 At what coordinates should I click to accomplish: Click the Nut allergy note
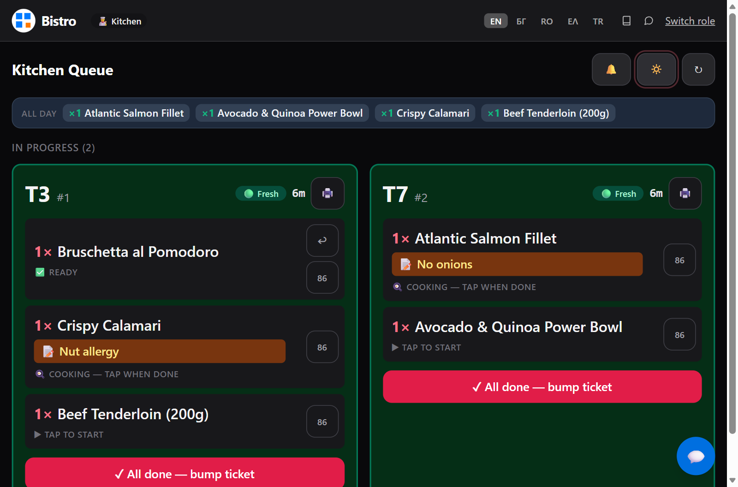point(160,351)
